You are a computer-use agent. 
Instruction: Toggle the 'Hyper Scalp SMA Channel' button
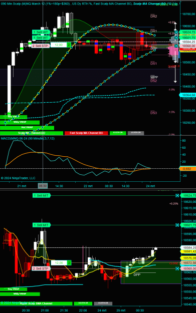pos(36,303)
